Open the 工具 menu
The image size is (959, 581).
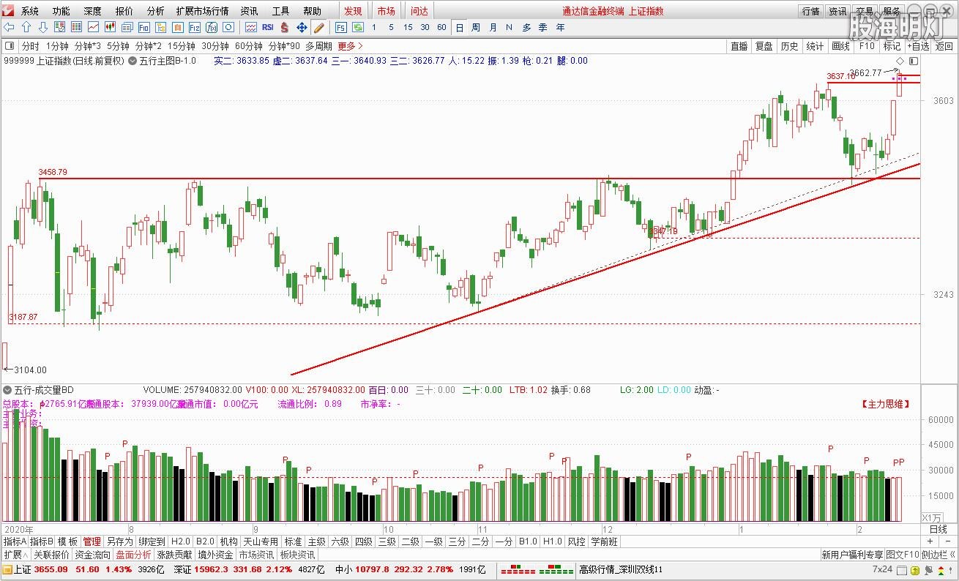point(280,11)
